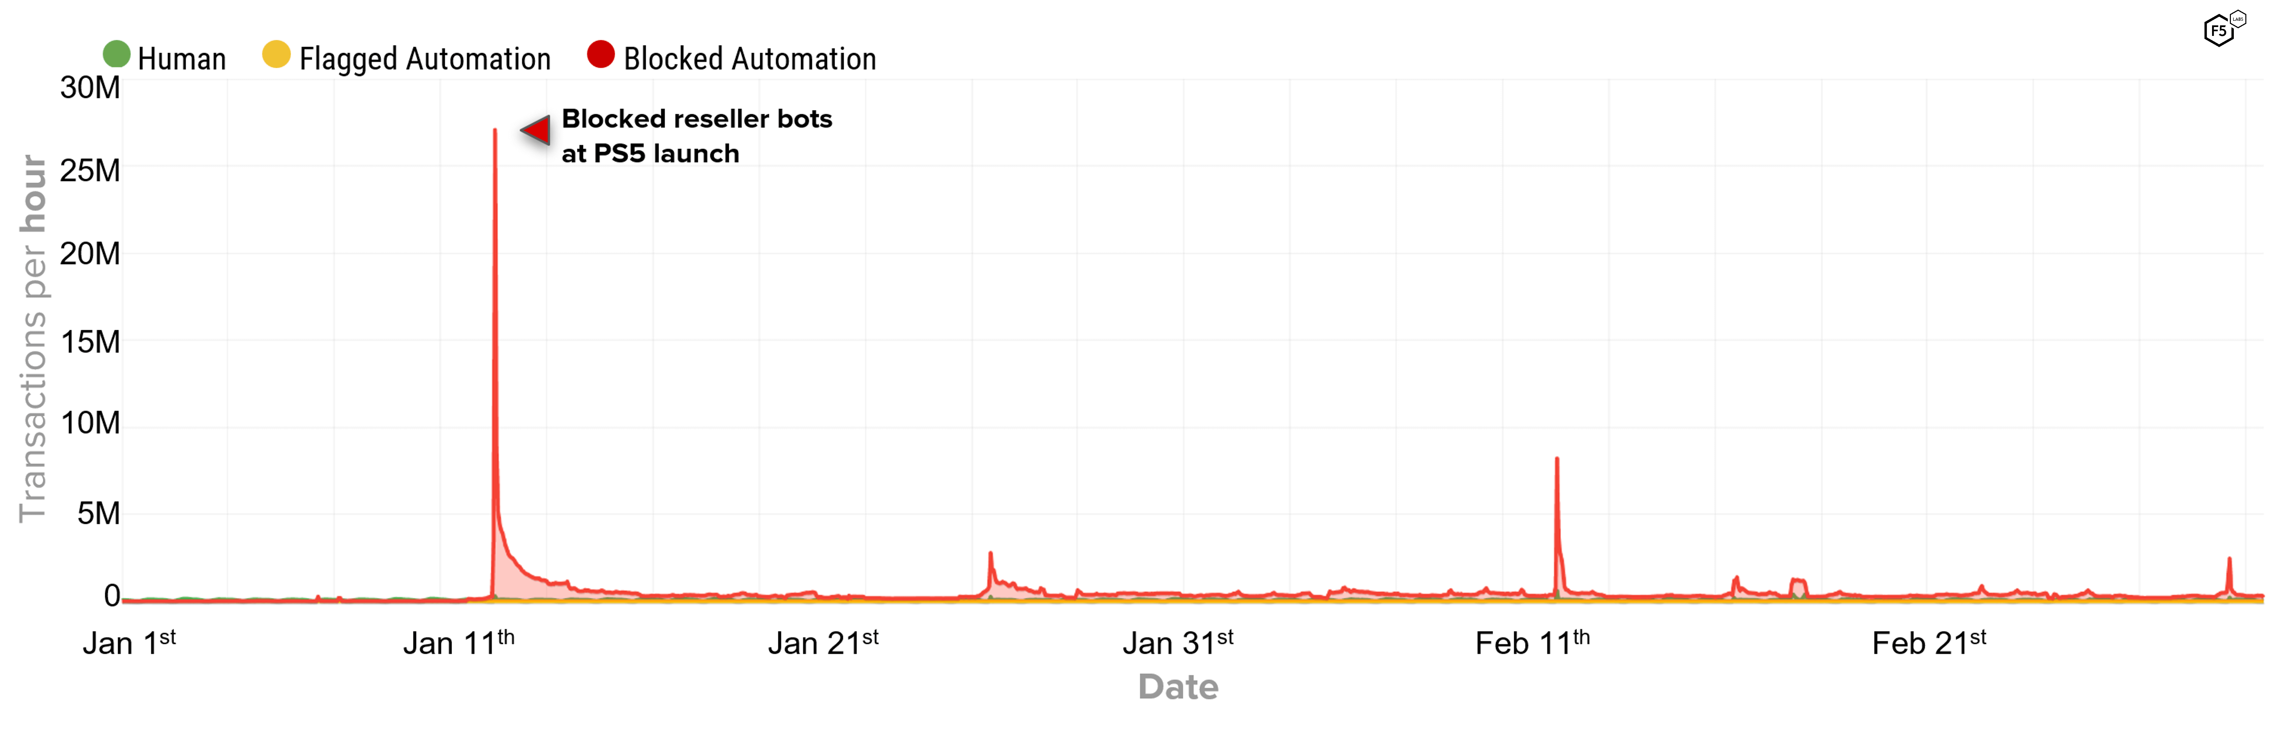
Task: Toggle the Blocked Automation legend label
Action: point(750,59)
